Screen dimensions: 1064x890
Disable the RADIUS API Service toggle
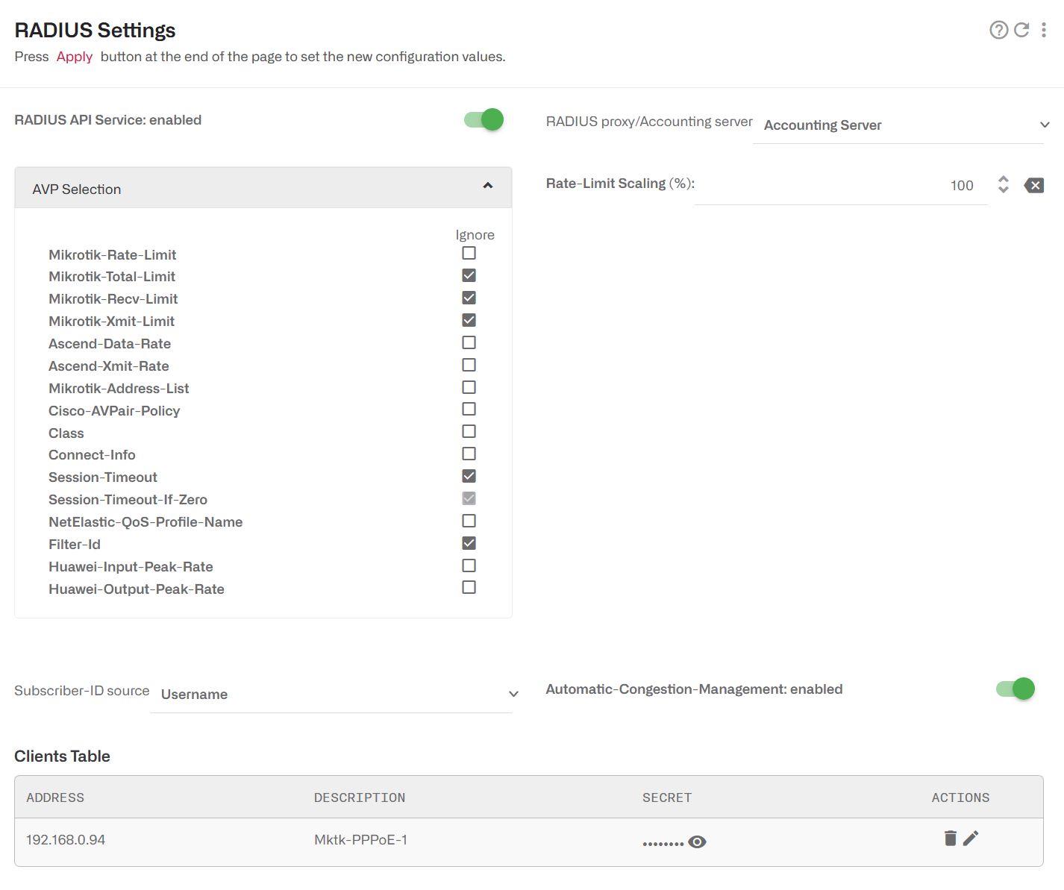[483, 119]
